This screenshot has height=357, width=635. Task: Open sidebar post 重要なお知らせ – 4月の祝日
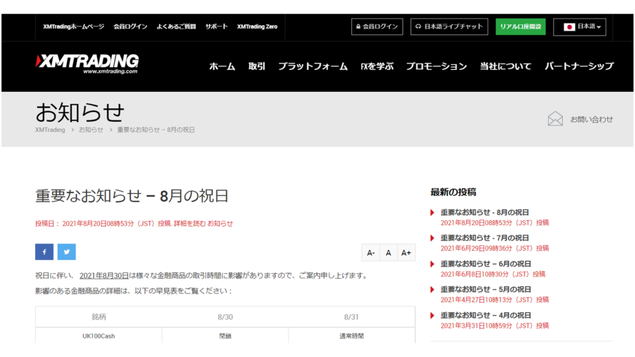486,315
